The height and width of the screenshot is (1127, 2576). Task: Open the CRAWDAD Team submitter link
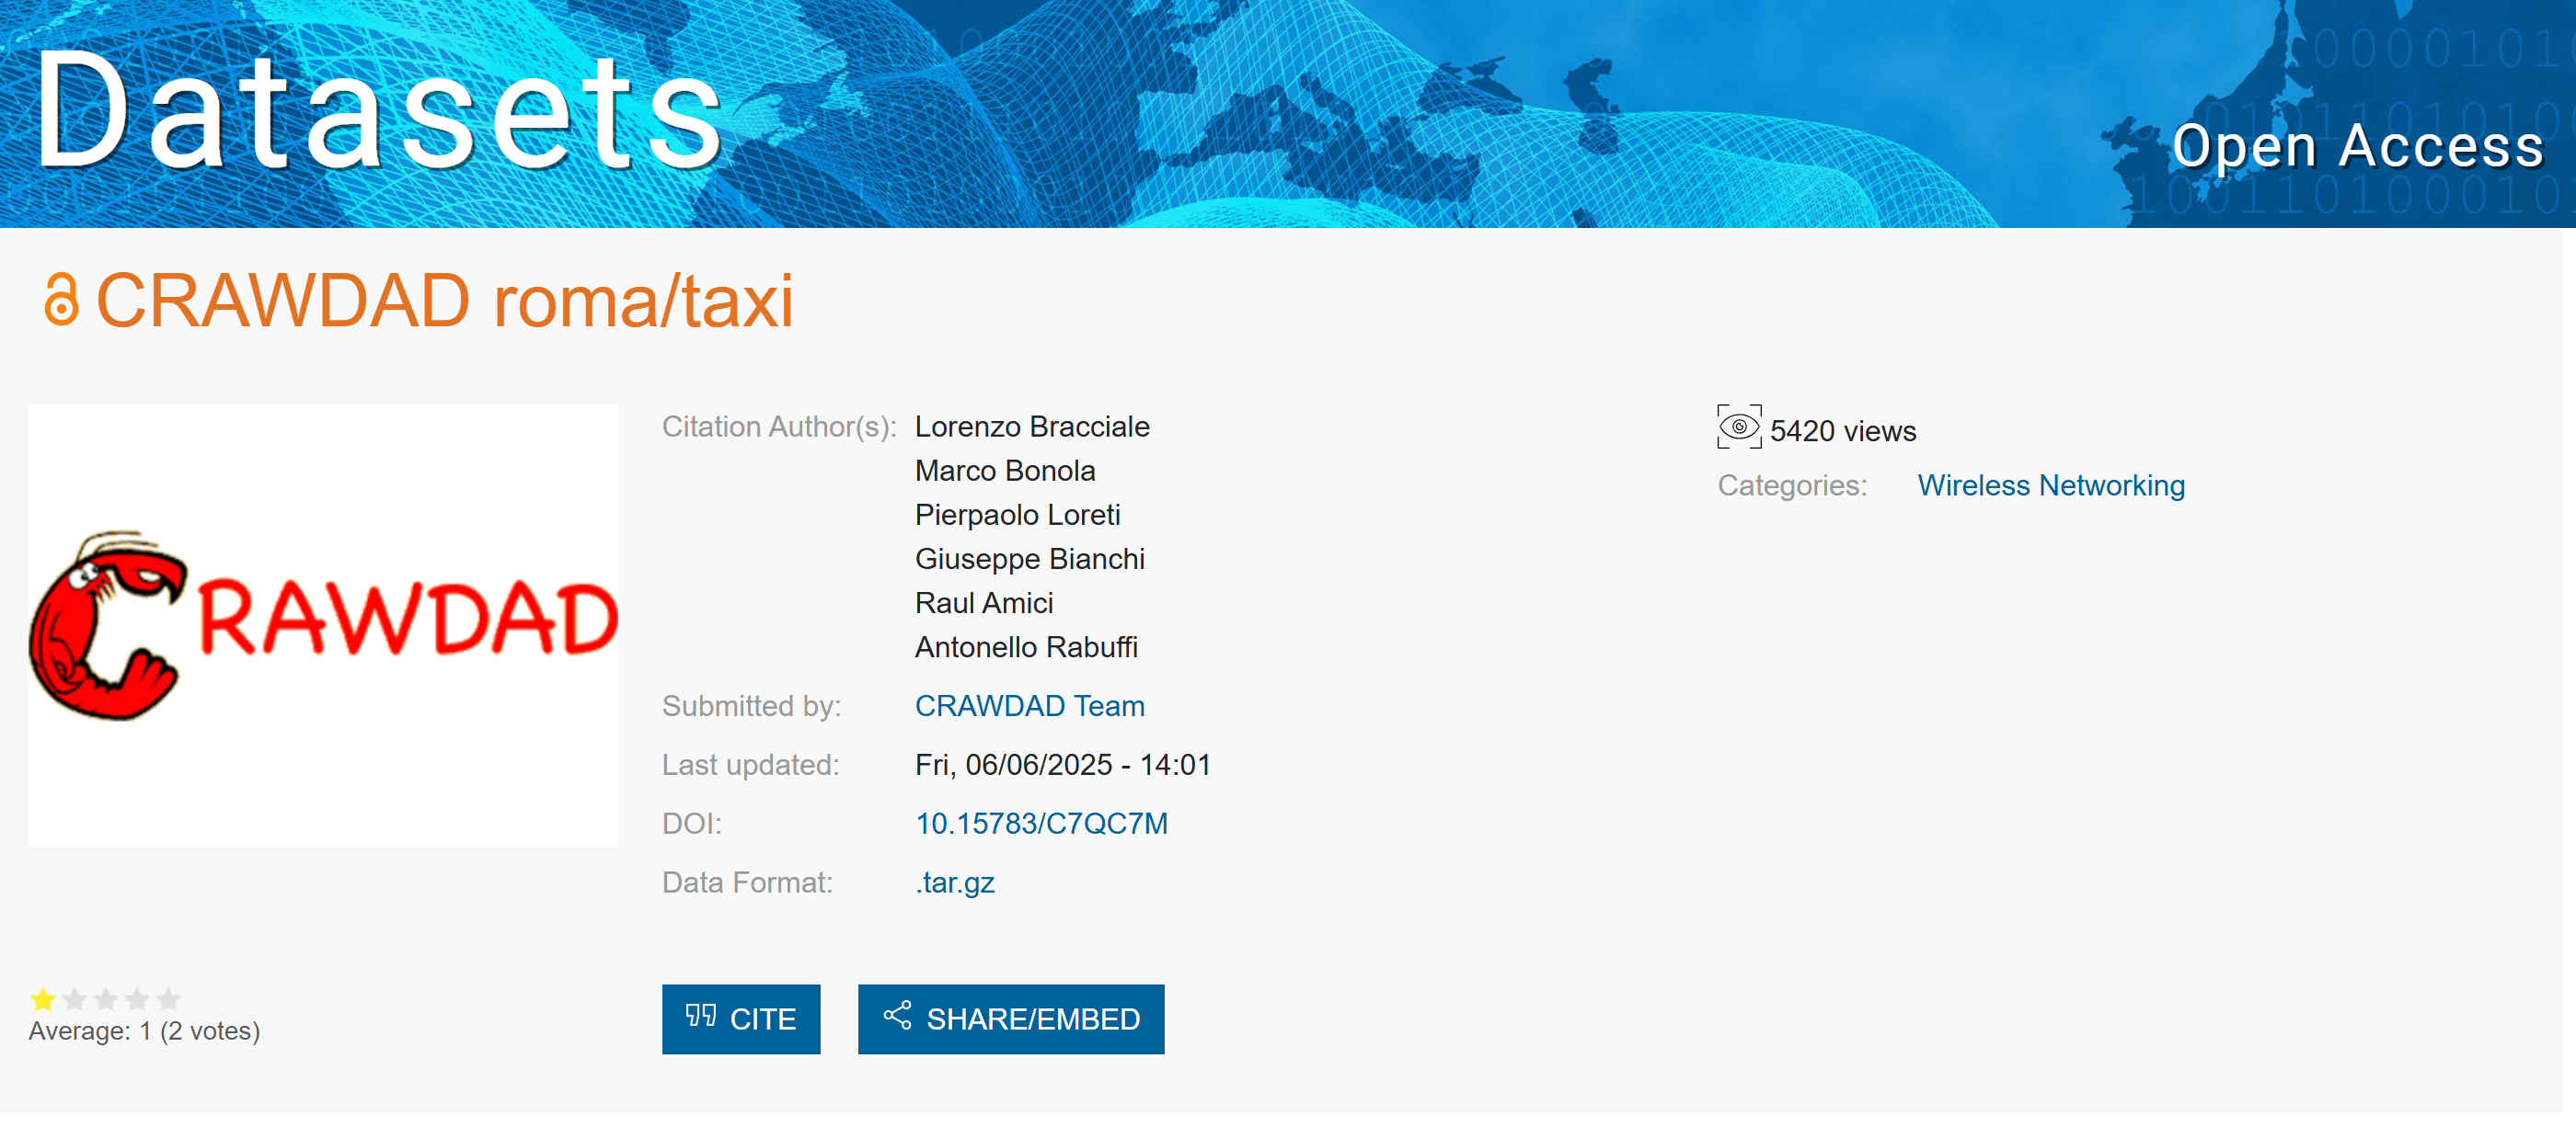coord(1029,705)
